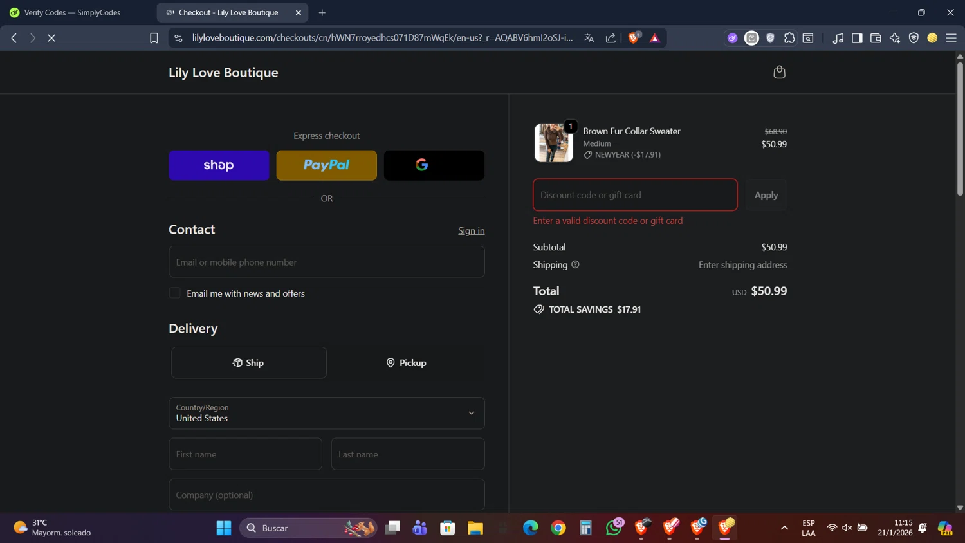Open the music playlist icon
Screen dimensions: 965x543
click(x=838, y=38)
